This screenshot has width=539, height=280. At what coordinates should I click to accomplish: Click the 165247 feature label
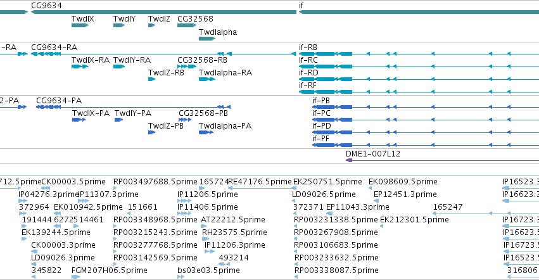448,207
